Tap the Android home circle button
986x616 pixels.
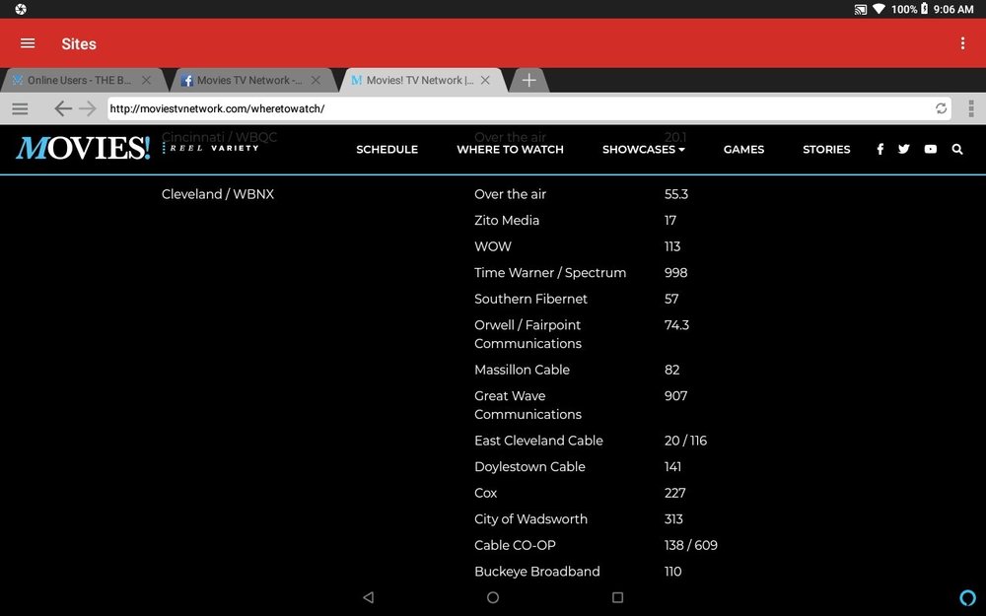tap(493, 597)
